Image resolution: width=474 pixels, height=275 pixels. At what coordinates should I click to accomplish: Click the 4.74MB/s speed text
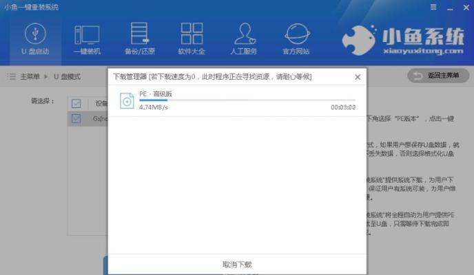pos(154,107)
